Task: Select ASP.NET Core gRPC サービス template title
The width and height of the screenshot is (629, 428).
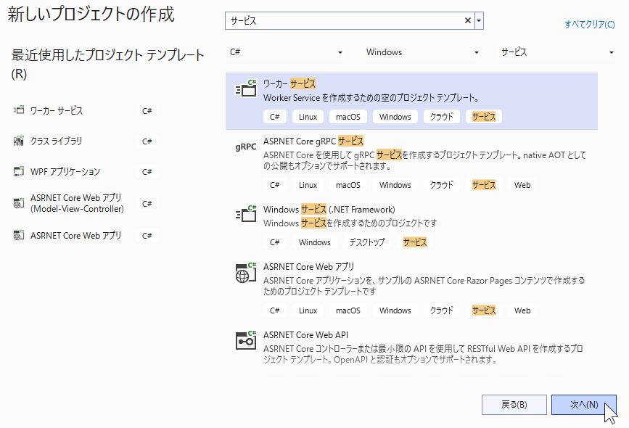Action: pos(313,141)
